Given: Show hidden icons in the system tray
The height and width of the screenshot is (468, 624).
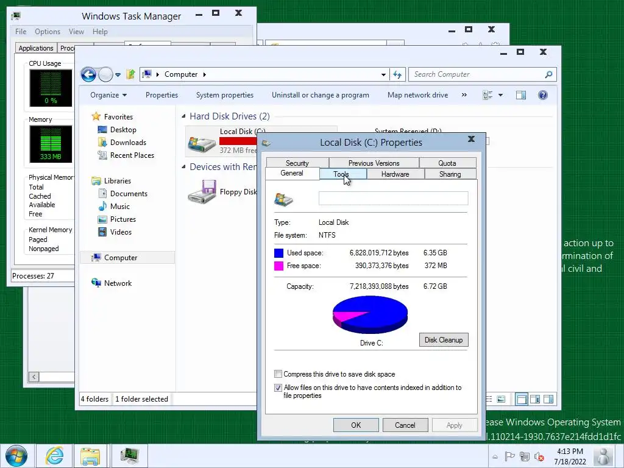Looking at the screenshot, I should [x=495, y=457].
